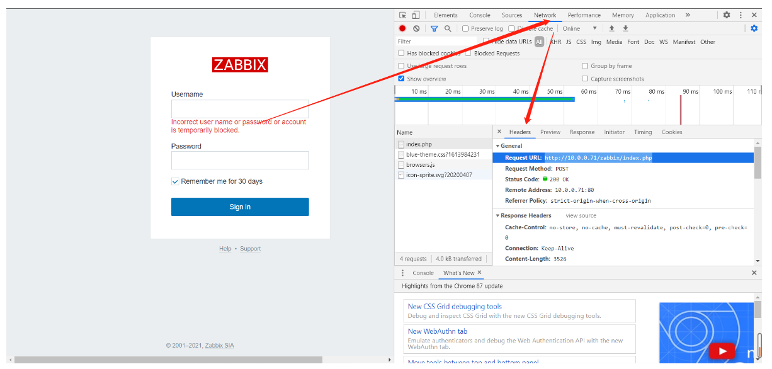Toggle the network filter funnel icon
The width and height of the screenshot is (772, 369).
click(434, 28)
